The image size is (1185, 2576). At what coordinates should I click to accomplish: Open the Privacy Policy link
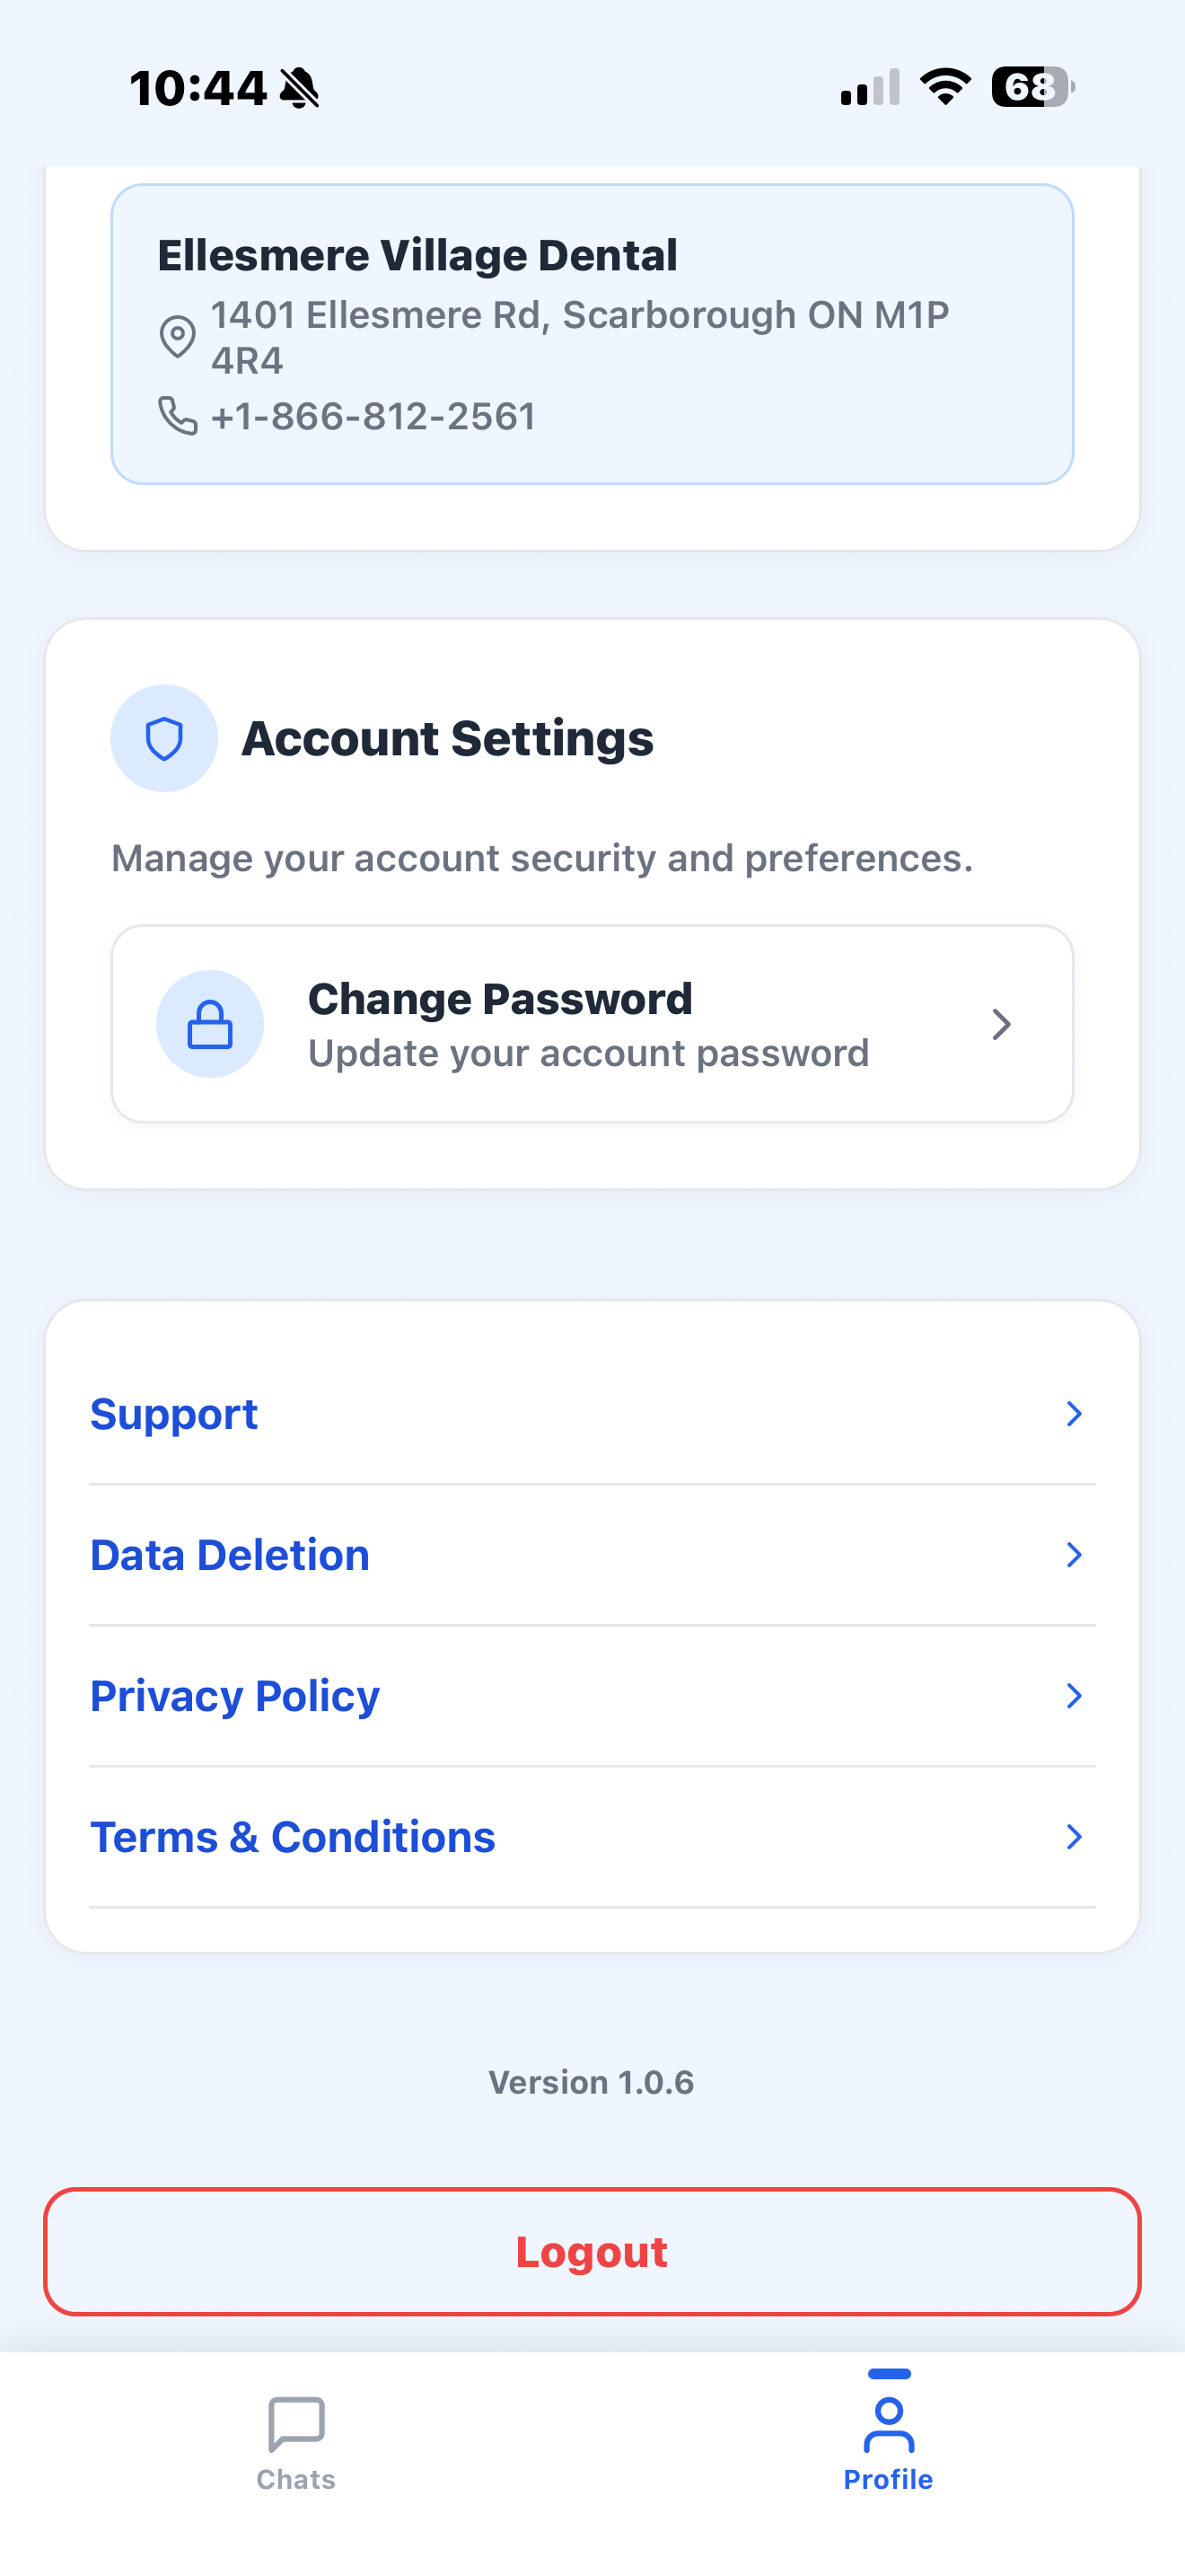(592, 1696)
